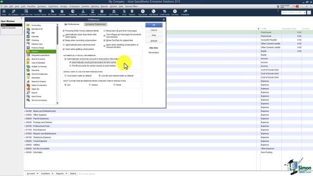This screenshot has height=176, width=313.
Task: Open My Company from the icon toolbar
Action: tap(13, 12)
